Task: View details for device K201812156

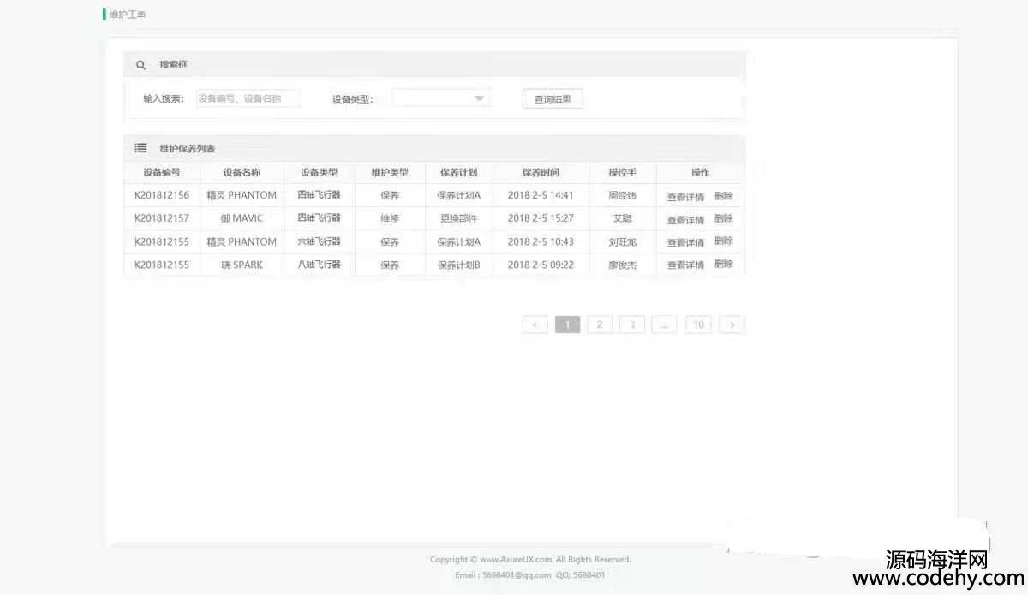Action: coord(685,197)
